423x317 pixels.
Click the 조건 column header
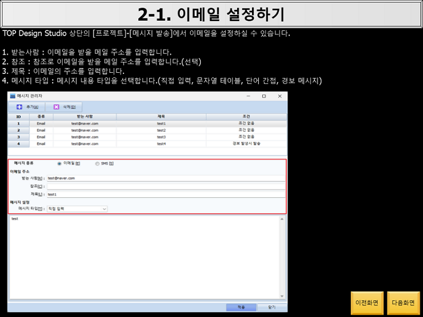point(246,116)
